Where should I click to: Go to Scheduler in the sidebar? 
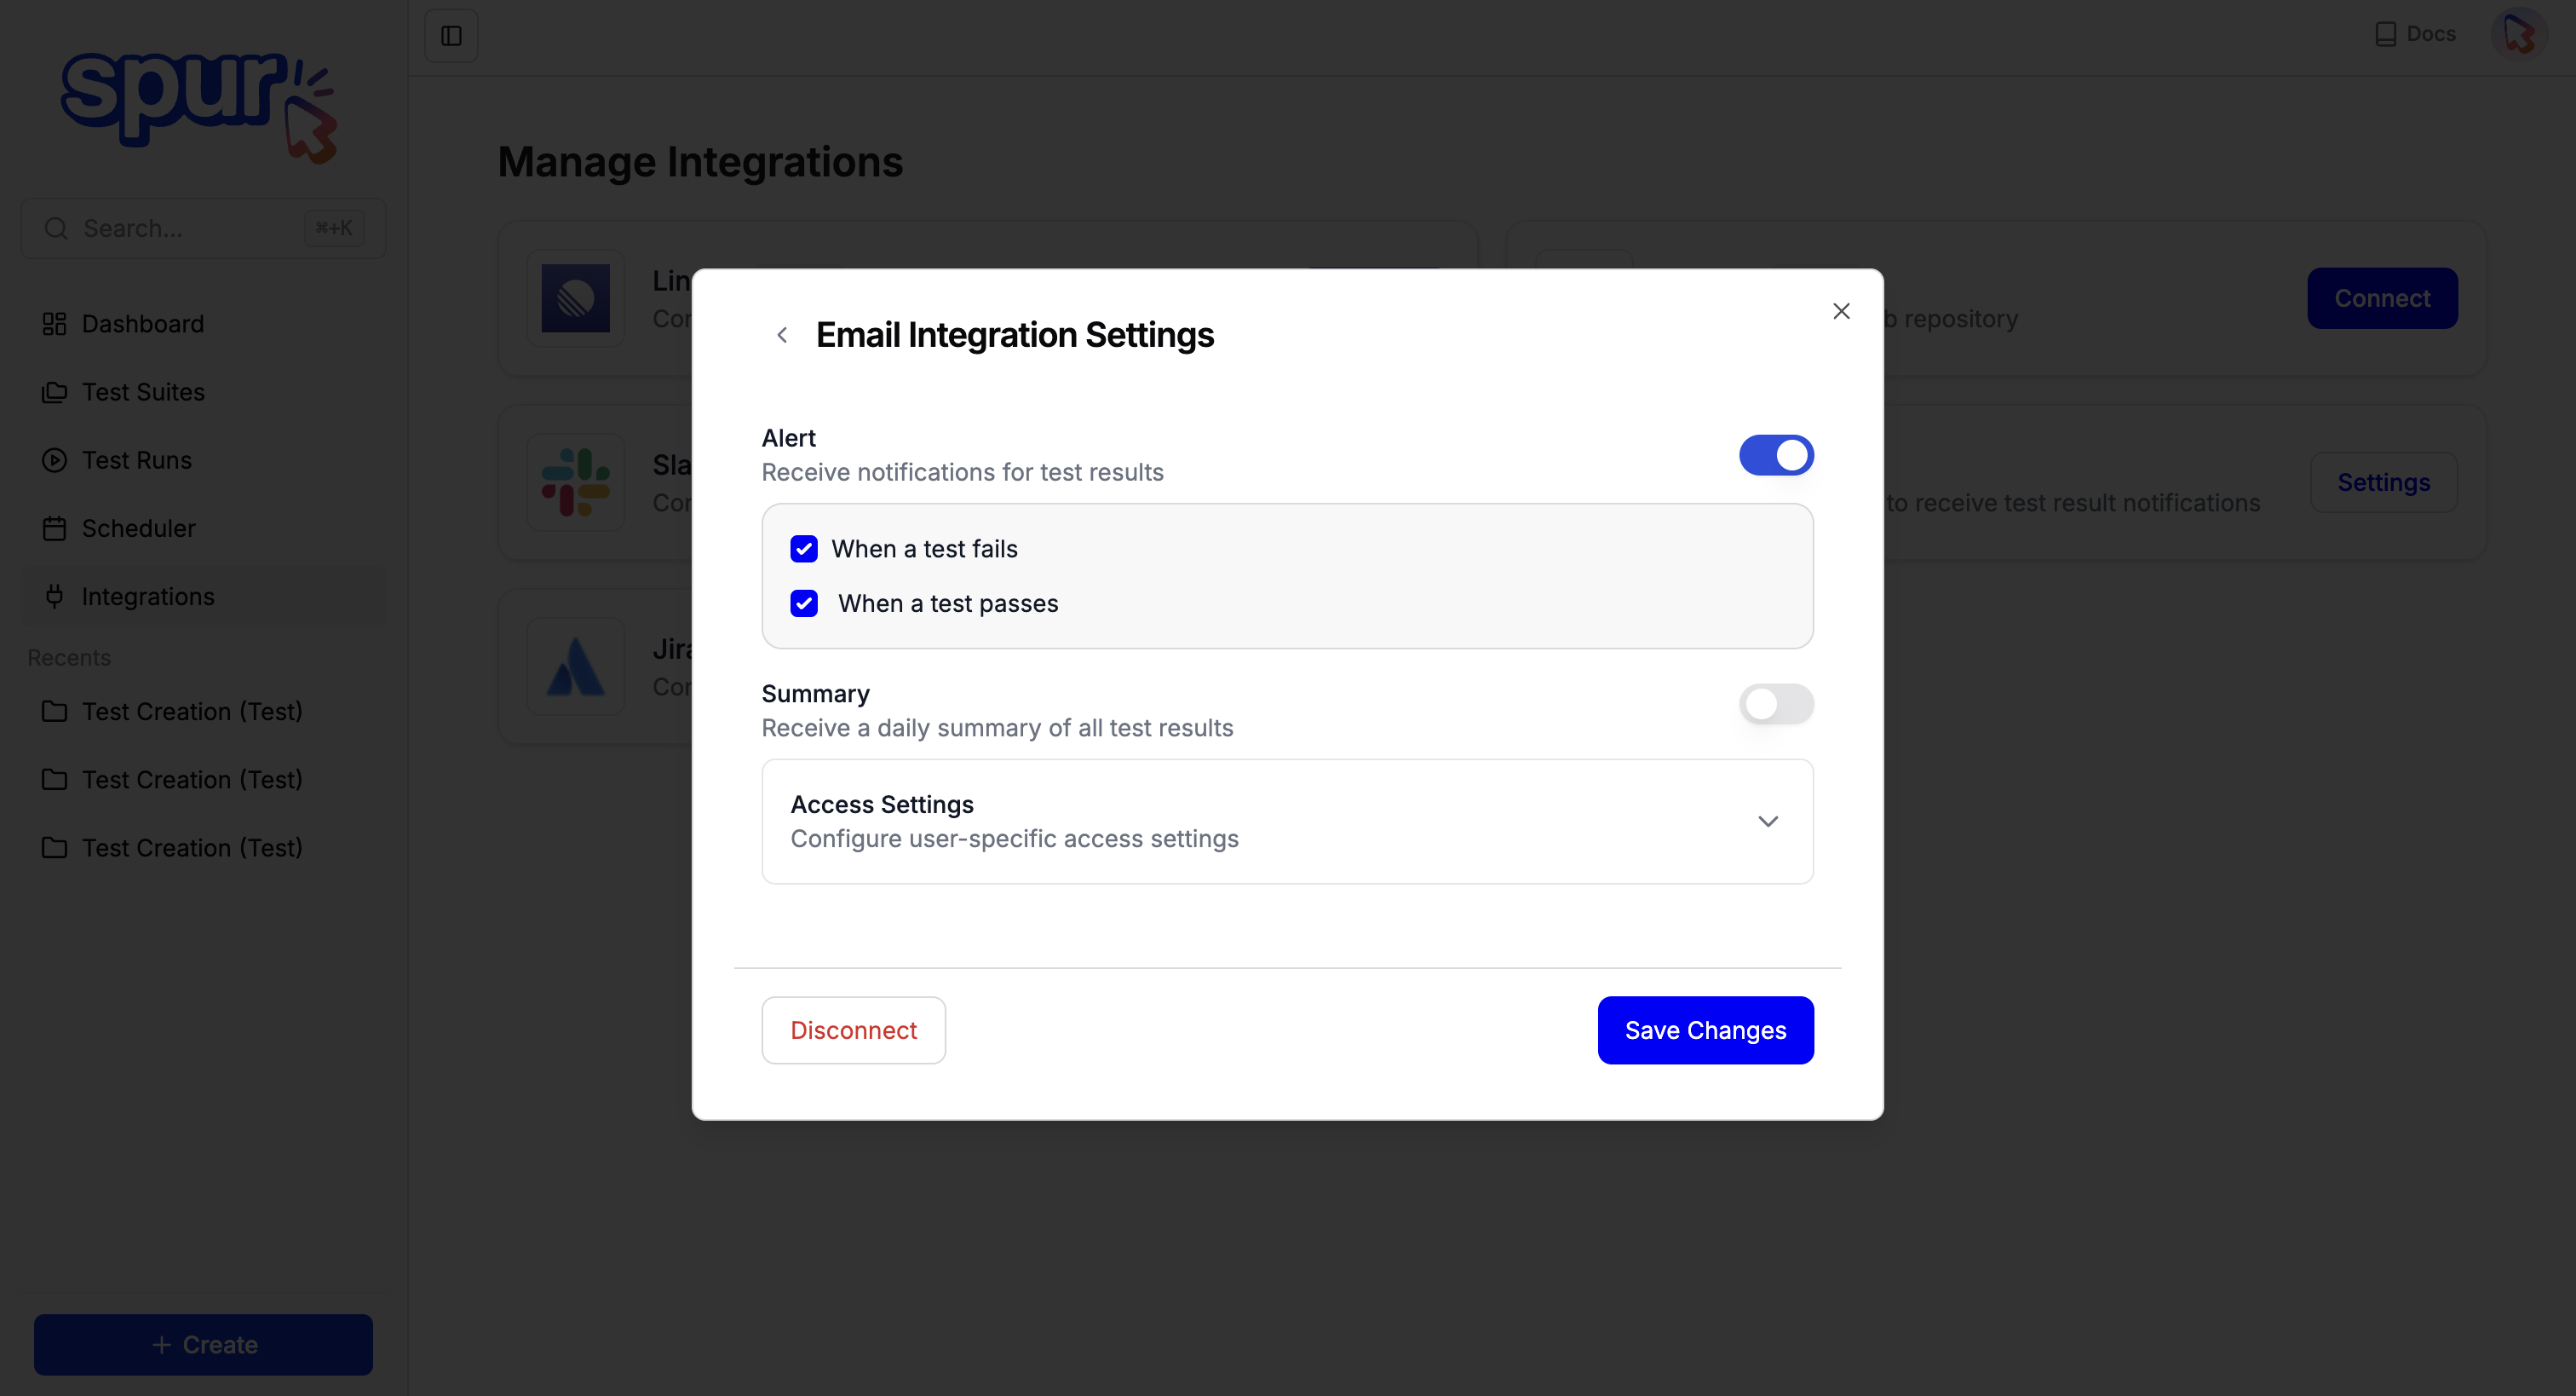(x=138, y=528)
